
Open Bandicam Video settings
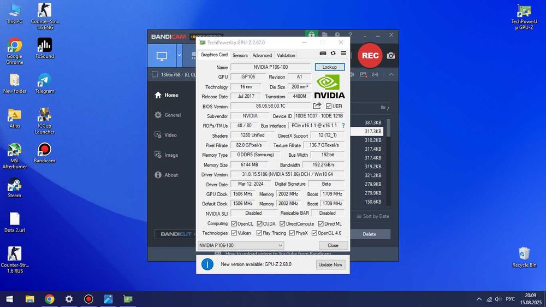tap(166, 135)
